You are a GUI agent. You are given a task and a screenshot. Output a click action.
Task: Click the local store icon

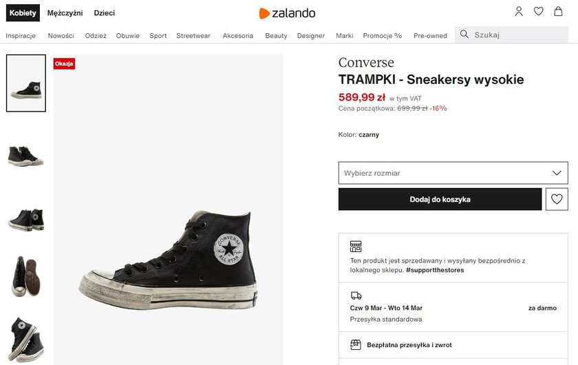click(356, 246)
